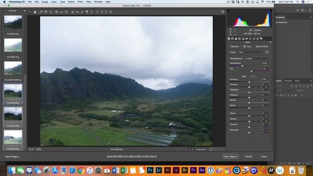Open the Presets panel tab

258,39
